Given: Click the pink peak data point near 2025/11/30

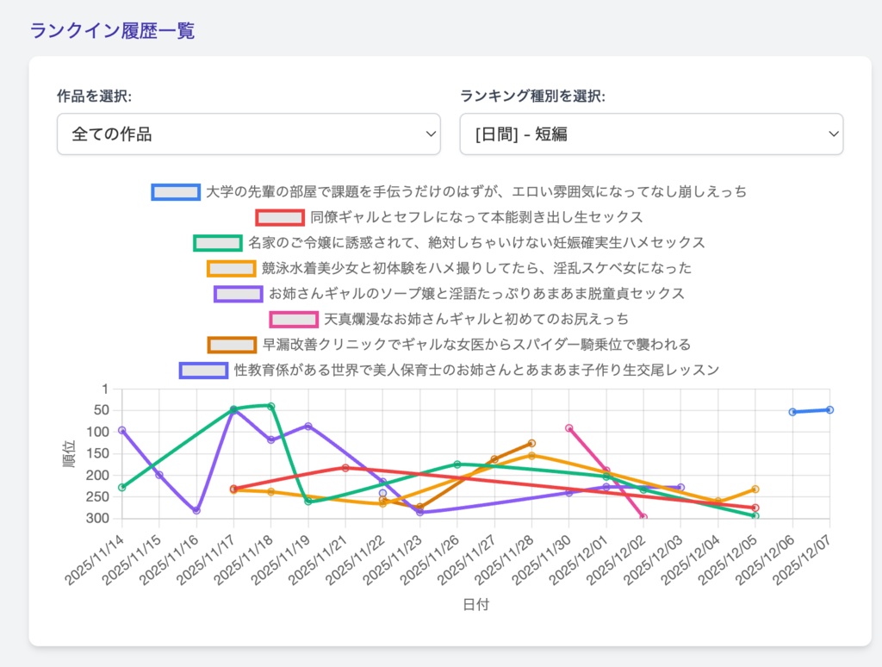Looking at the screenshot, I should click(568, 427).
